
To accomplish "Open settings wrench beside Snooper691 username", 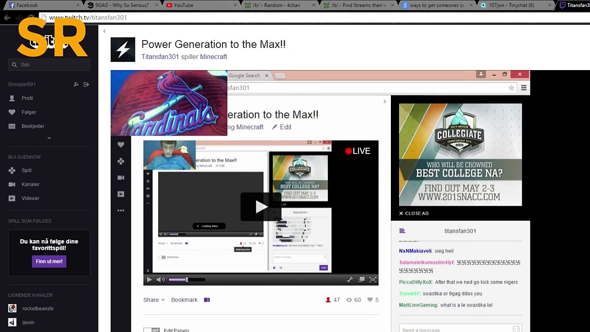I will tap(76, 84).
